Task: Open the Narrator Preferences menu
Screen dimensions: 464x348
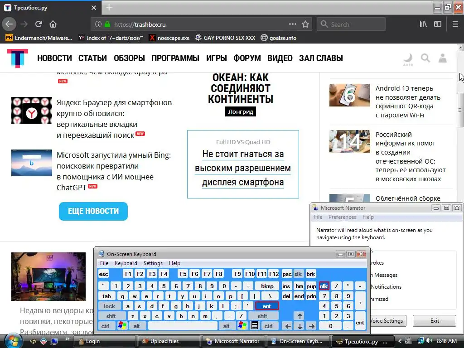Action: pyautogui.click(x=342, y=217)
